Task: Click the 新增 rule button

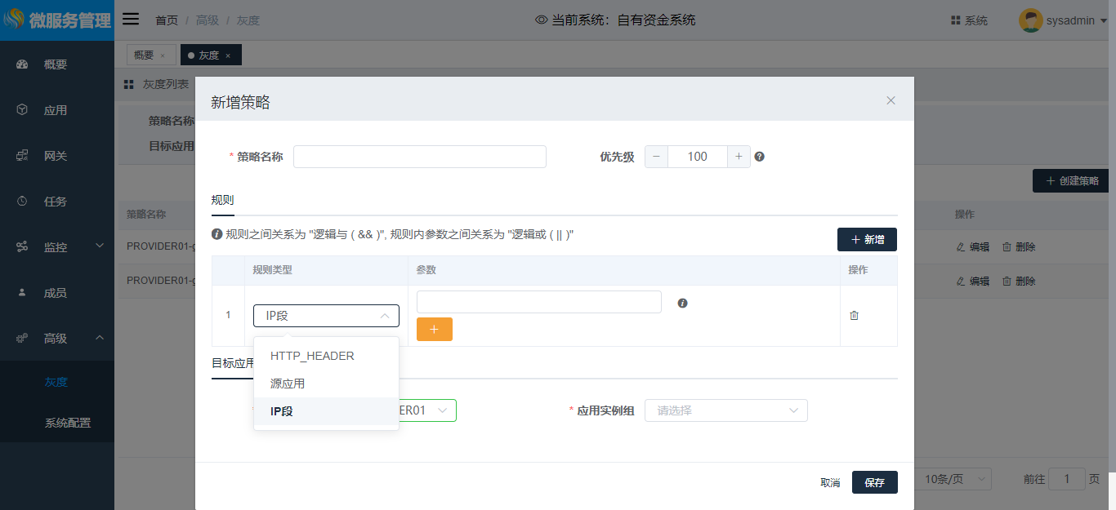Action: [867, 239]
